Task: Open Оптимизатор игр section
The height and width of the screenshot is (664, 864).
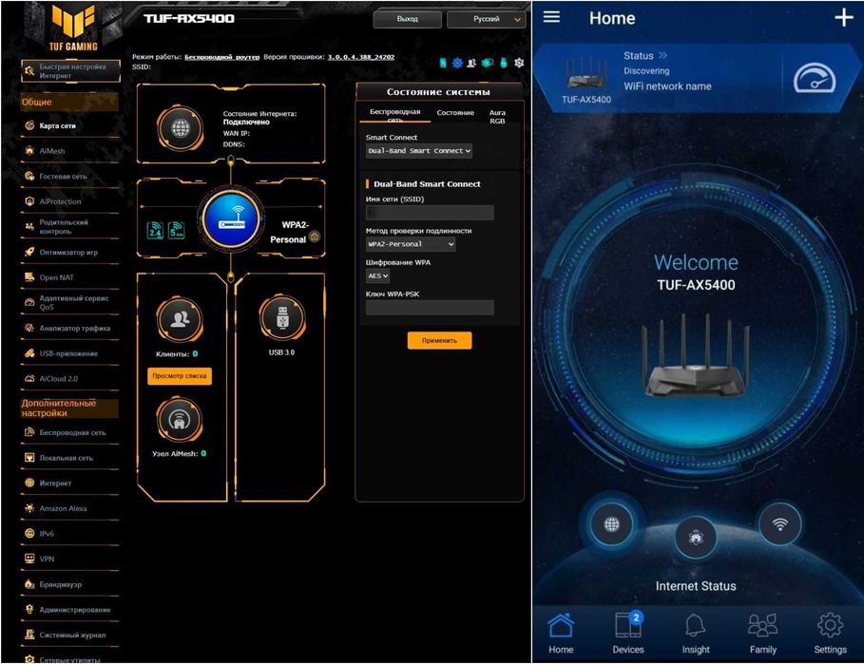Action: tap(70, 252)
